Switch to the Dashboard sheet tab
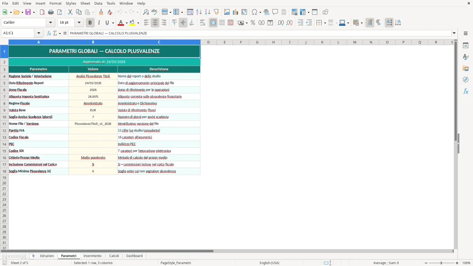The width and height of the screenshot is (473, 266). tap(134, 256)
